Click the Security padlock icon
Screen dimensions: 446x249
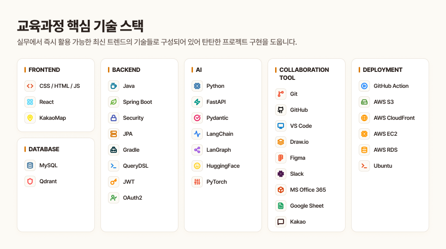114,118
